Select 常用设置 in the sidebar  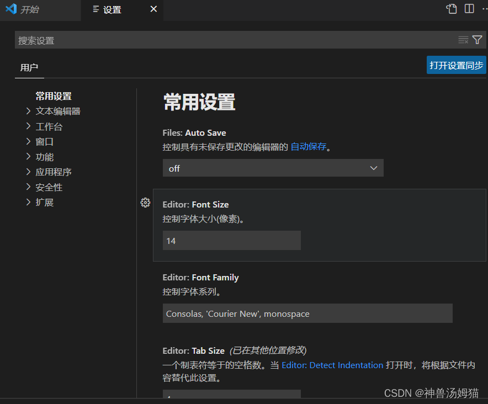click(53, 95)
